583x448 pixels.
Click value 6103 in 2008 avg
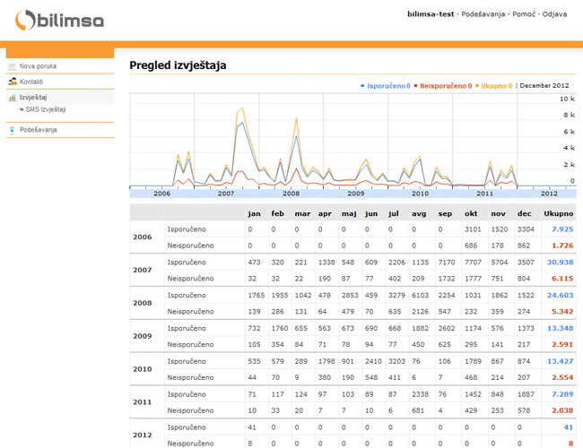[420, 296]
